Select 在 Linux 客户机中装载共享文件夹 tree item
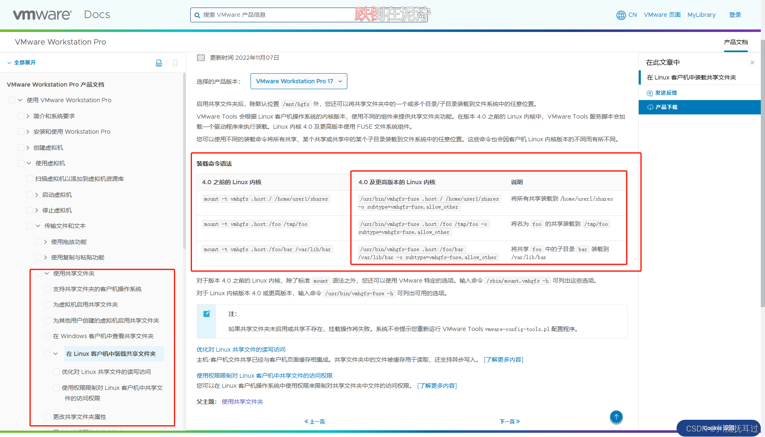The height and width of the screenshot is (437, 765). (x=111, y=354)
